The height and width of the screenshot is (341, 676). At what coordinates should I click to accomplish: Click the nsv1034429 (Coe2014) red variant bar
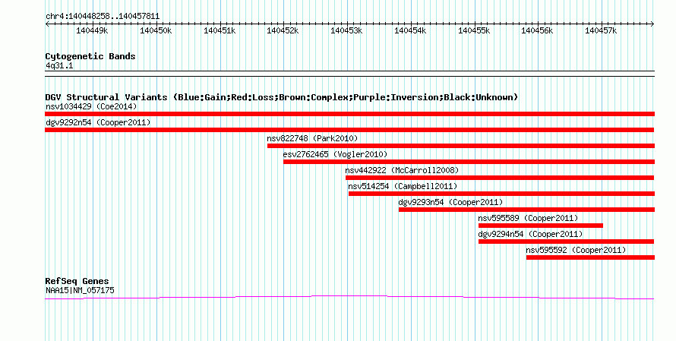tap(349, 114)
